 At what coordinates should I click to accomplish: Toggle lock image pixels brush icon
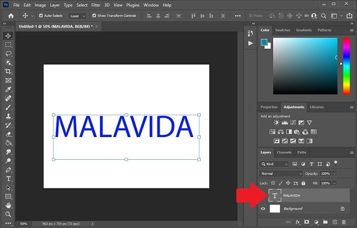[281, 183]
